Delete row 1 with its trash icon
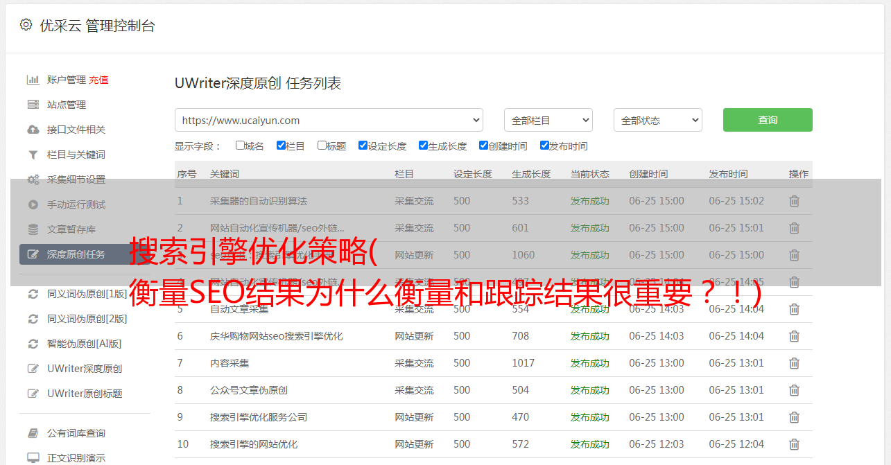 (794, 201)
